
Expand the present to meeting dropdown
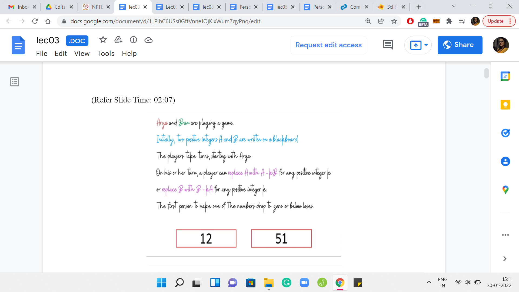tap(426, 45)
